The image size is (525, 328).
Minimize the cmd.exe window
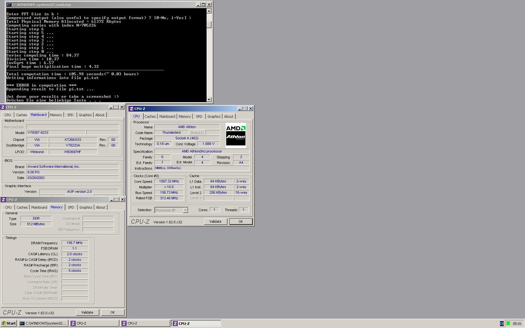[198, 5]
